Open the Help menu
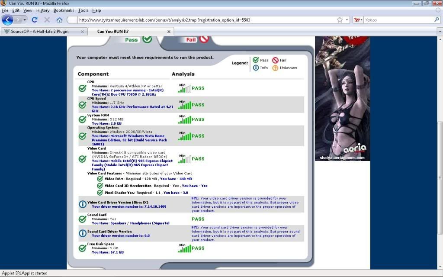 (x=96, y=10)
